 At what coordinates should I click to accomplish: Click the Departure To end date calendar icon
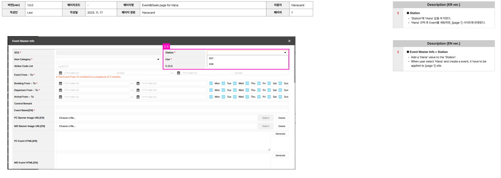(138, 90)
